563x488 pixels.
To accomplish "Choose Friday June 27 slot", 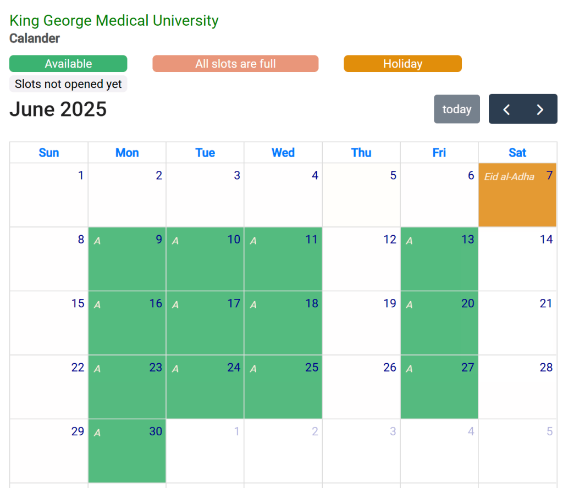I will click(x=439, y=387).
